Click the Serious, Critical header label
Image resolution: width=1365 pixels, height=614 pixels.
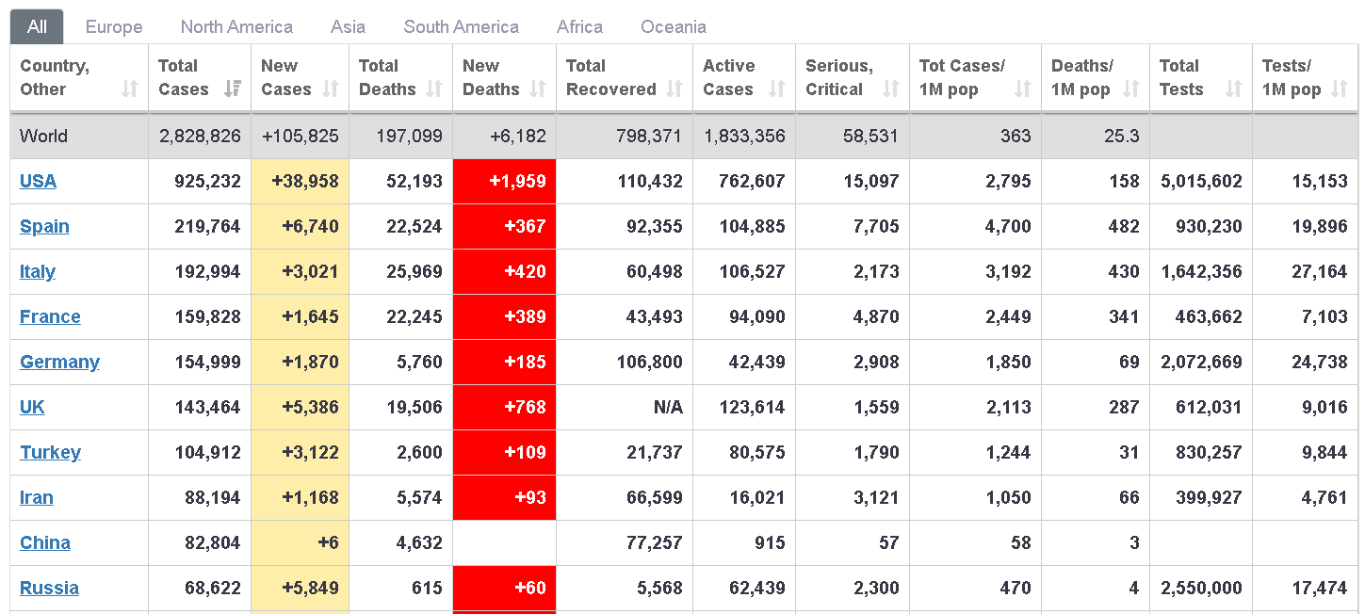click(x=838, y=77)
